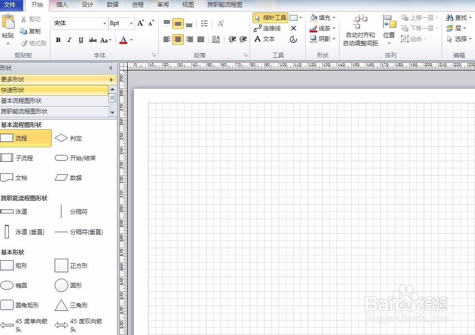Toggle strikethrough formatting

93,40
